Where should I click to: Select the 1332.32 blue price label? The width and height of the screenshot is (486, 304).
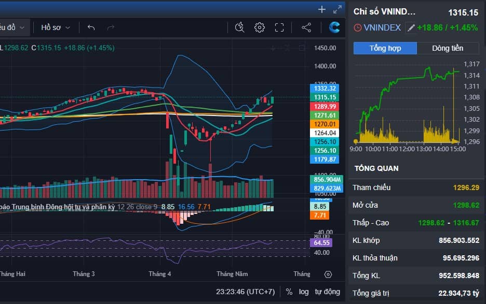[325, 89]
